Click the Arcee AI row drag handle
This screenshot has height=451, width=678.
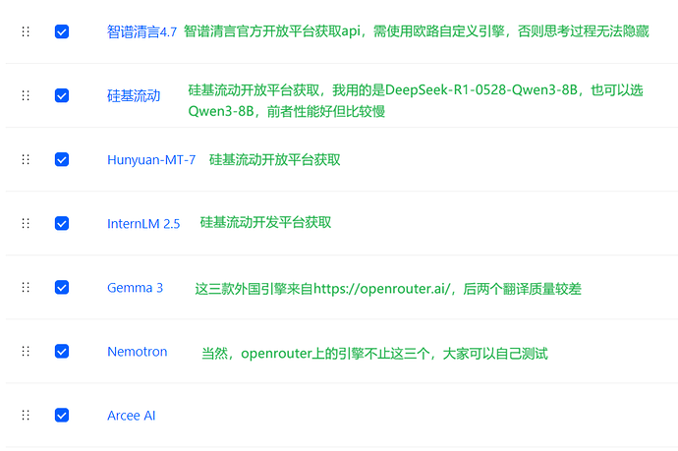click(26, 415)
